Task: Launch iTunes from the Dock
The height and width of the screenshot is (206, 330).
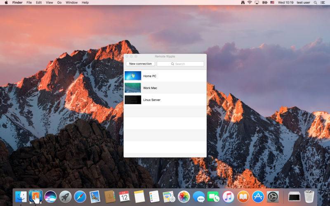Action: [x=228, y=197]
